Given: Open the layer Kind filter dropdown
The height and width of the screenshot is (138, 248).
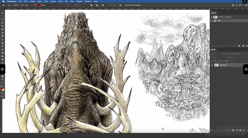Looking at the screenshot, I should [x=216, y=54].
